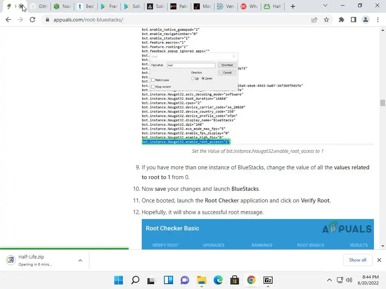The height and width of the screenshot is (289, 386).
Task: Click 'Hopefully, it will show a successful root message'
Action: [x=202, y=212]
